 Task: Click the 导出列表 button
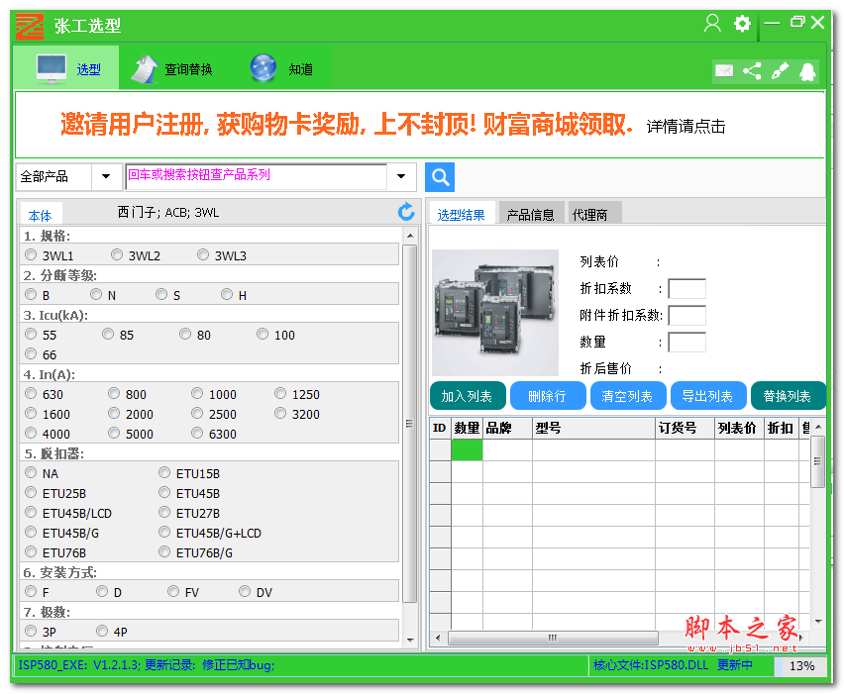coord(708,396)
